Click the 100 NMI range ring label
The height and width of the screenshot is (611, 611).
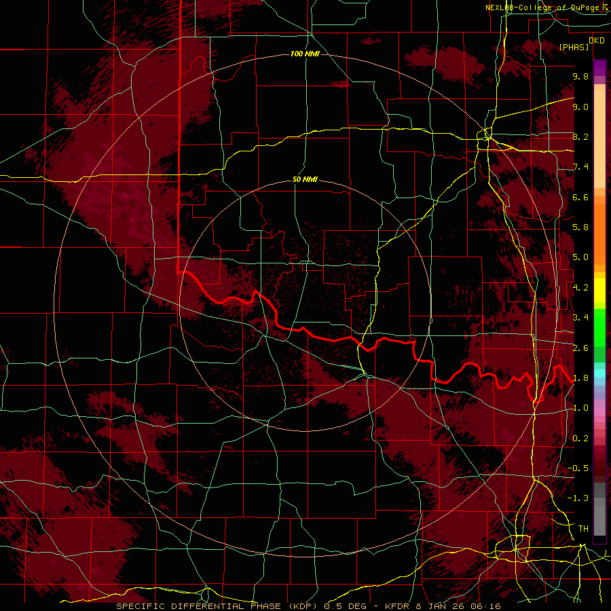(305, 54)
